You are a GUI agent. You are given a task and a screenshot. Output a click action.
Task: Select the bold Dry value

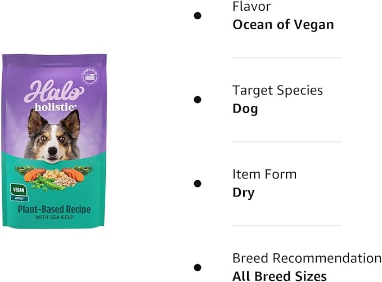(244, 193)
